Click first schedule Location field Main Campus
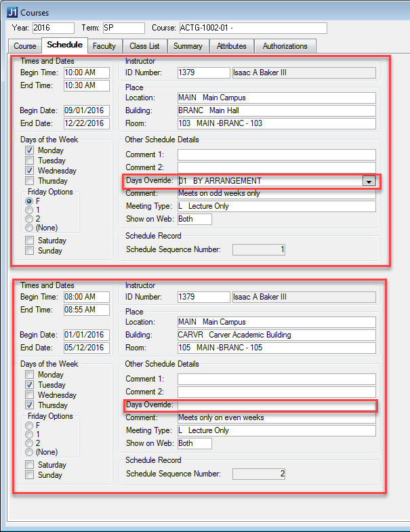Image resolution: width=410 pixels, height=532 pixels. click(x=276, y=98)
